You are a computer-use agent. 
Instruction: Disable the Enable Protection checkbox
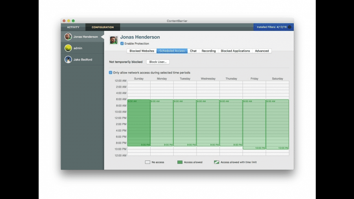click(122, 43)
